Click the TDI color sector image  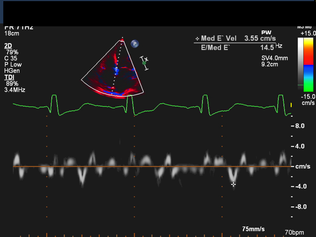pyautogui.click(x=115, y=71)
